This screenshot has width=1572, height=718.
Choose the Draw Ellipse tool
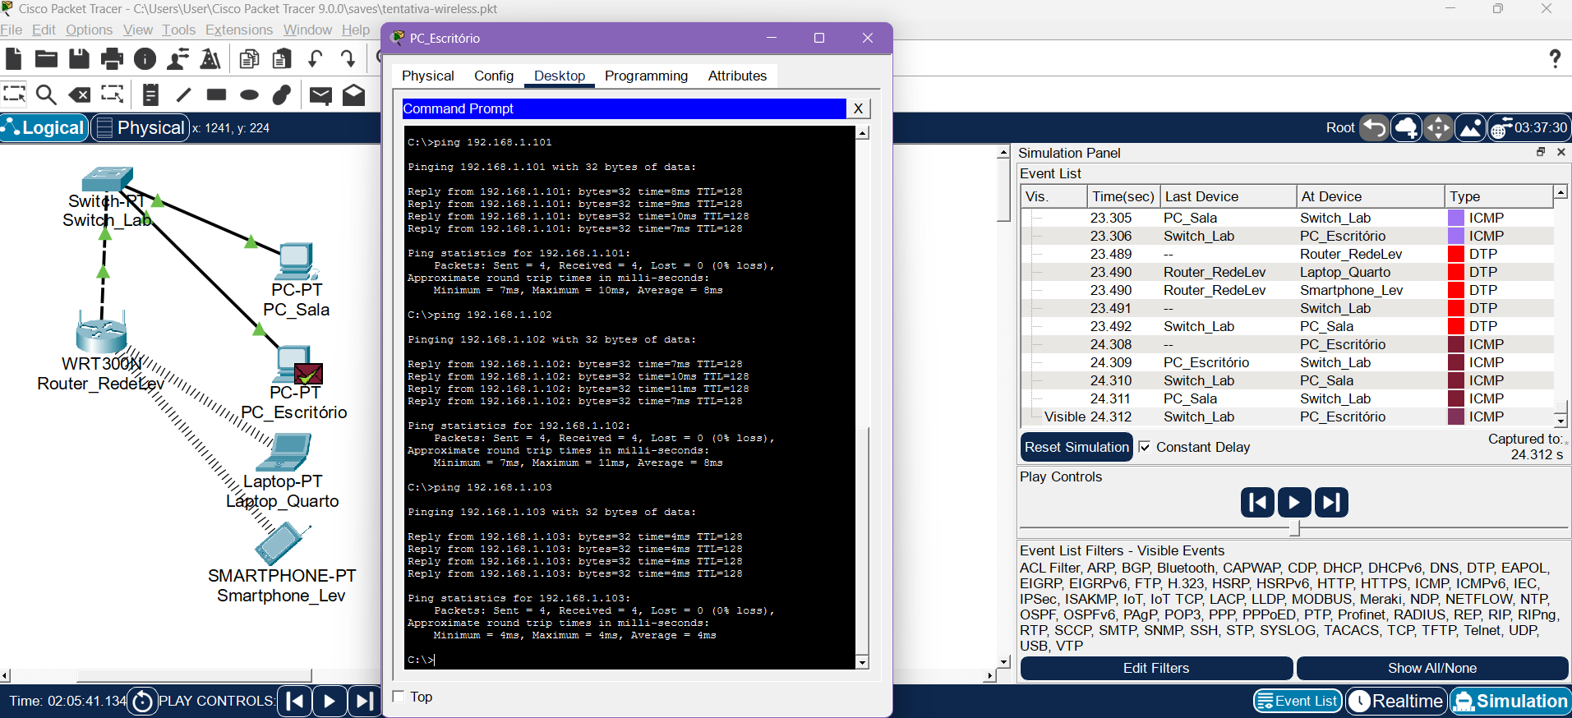(249, 95)
